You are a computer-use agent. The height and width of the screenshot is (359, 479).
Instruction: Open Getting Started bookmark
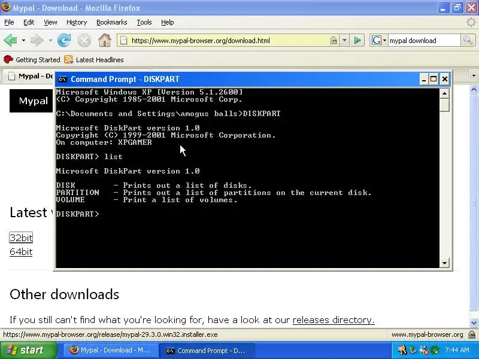tap(32, 59)
